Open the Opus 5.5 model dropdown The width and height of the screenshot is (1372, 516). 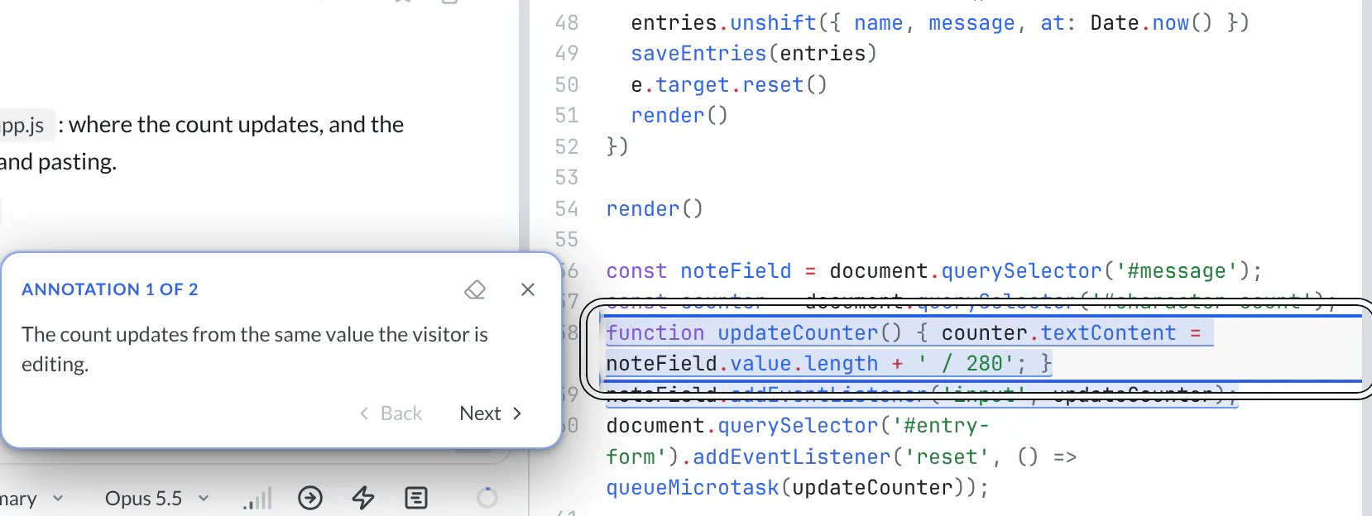(x=156, y=499)
